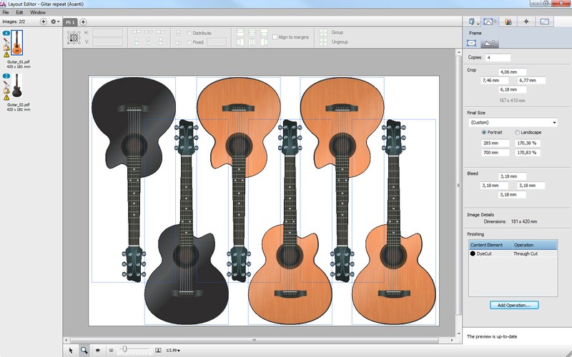Add a new sheet with plus icon beside PS 1
Image resolution: width=572 pixels, height=357 pixels.
pyautogui.click(x=83, y=22)
